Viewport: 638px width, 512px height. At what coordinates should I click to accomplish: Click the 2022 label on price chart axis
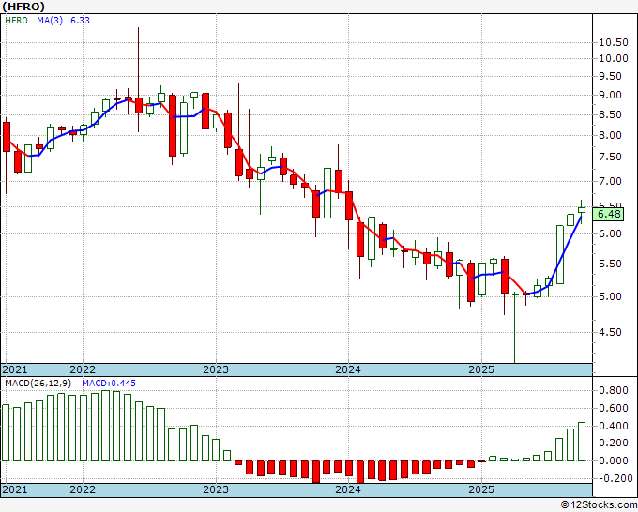[x=83, y=369]
